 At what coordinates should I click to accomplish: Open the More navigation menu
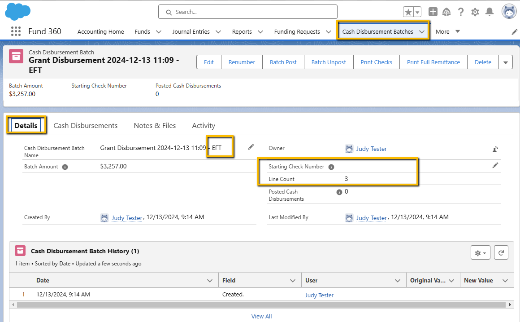pos(448,31)
